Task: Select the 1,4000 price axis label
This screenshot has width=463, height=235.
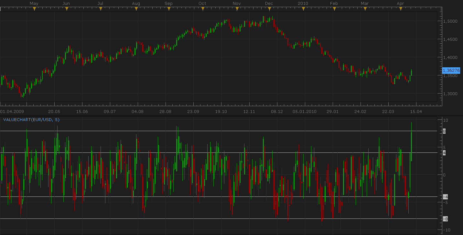Action: 450,58
